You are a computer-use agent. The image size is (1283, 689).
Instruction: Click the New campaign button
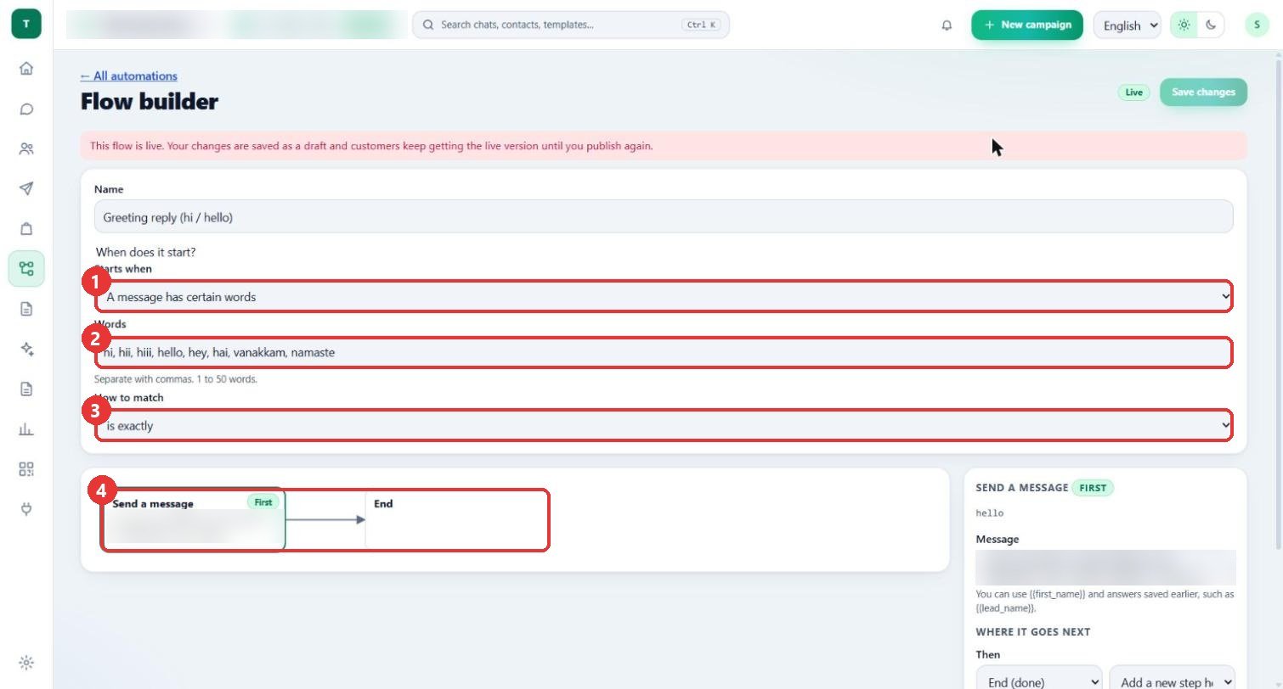(1027, 25)
